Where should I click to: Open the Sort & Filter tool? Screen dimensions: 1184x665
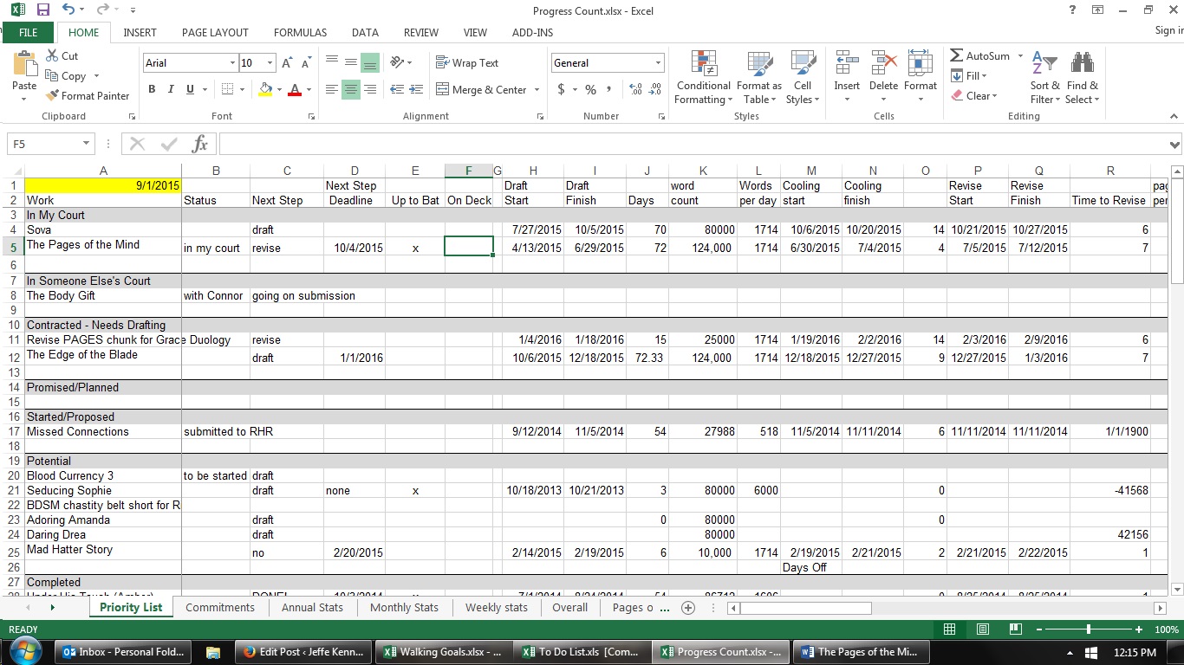click(1044, 64)
